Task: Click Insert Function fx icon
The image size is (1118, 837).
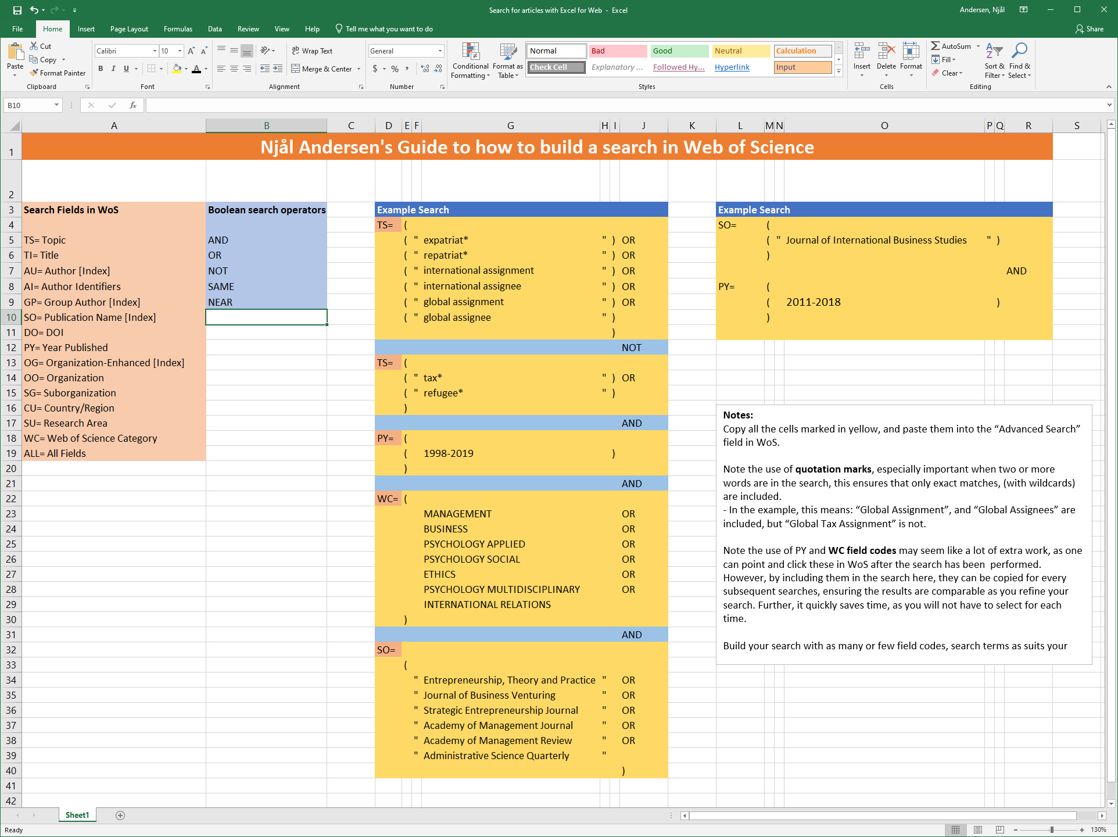Action: pos(133,105)
